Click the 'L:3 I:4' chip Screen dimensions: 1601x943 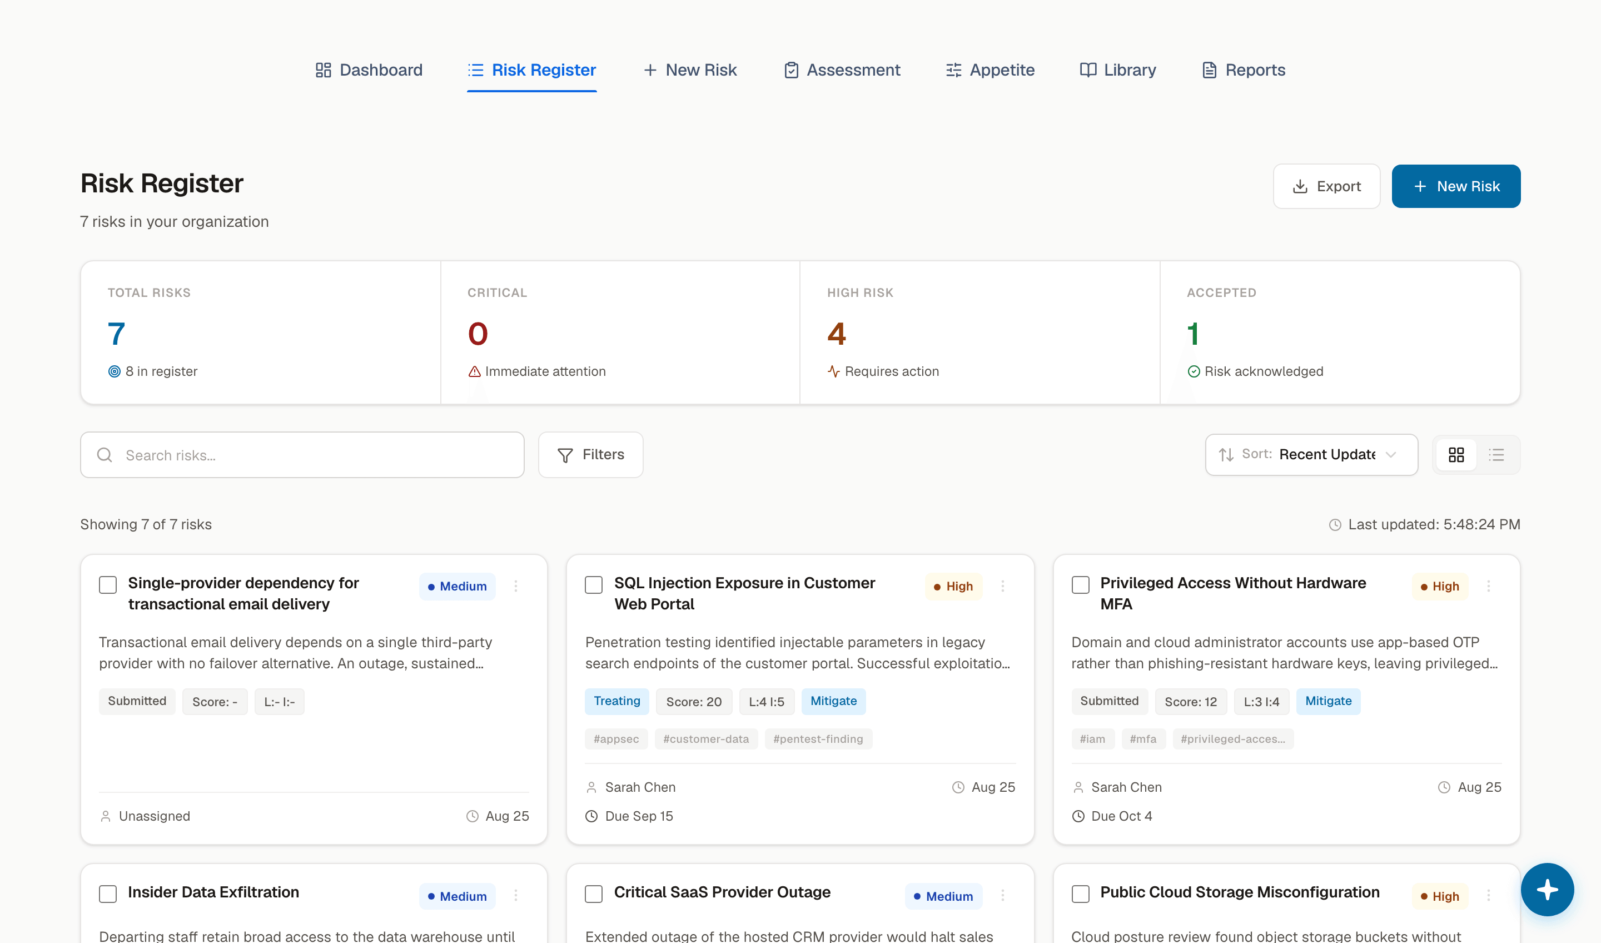coord(1262,702)
